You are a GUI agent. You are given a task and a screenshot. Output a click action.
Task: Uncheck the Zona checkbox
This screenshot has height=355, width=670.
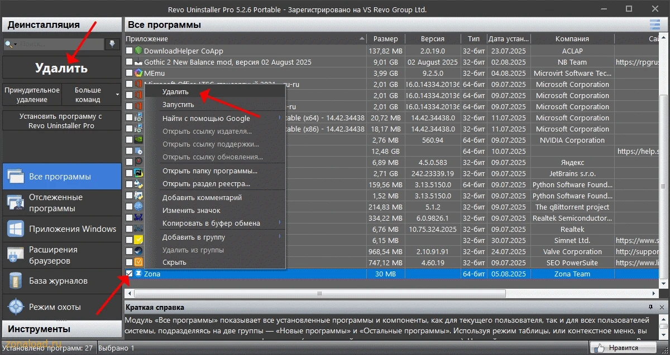(x=130, y=274)
